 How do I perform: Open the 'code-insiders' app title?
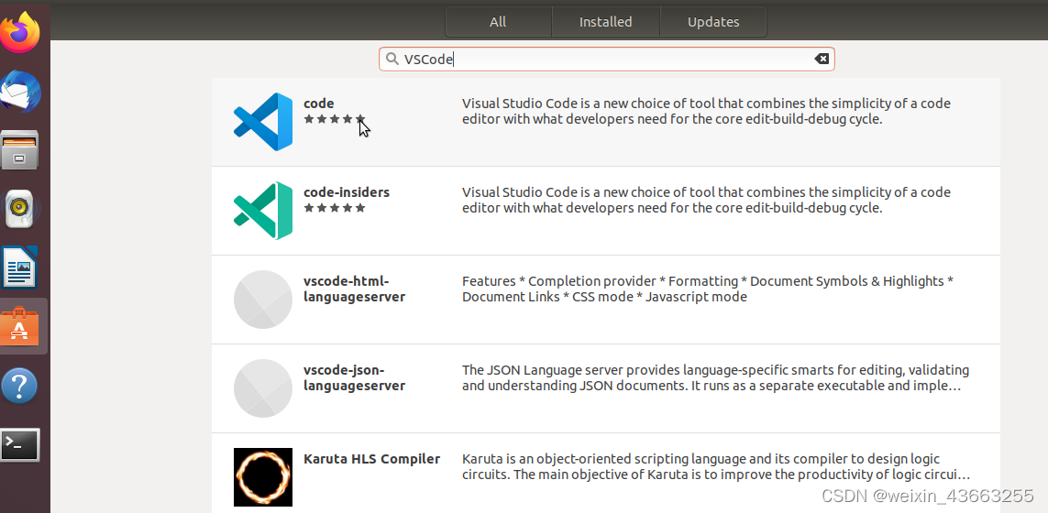click(347, 192)
